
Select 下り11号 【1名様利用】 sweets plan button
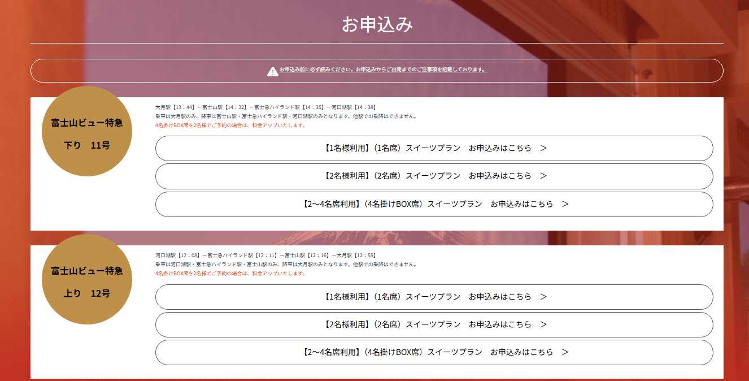coord(434,148)
